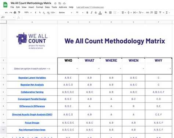
Task: Open the Directed Acyclic Graph Analysis link
Action: 32,115
